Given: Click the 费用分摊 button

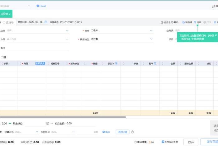Looking at the screenshot, I should (x=122, y=132).
